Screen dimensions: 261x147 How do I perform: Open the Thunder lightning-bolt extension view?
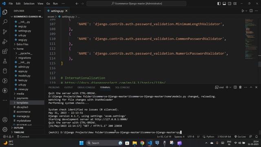[x=5, y=91]
